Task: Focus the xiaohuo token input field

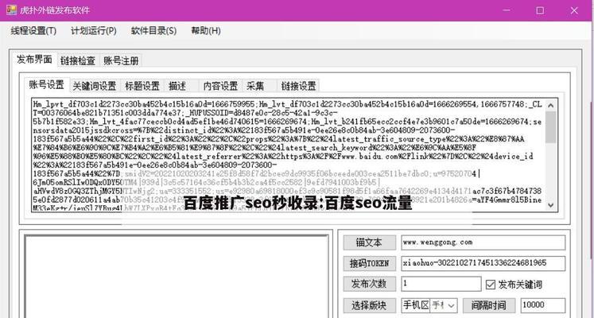Action: coord(483,263)
